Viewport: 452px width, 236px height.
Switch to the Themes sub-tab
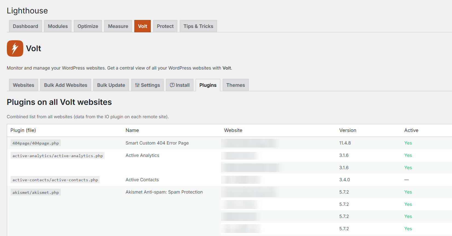236,85
